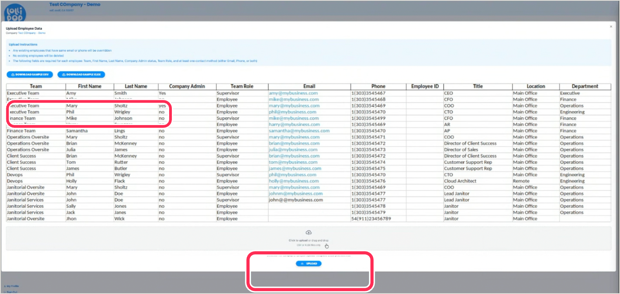620x294 pixels.
Task: Download the sample CSV file
Action: [x=30, y=74]
